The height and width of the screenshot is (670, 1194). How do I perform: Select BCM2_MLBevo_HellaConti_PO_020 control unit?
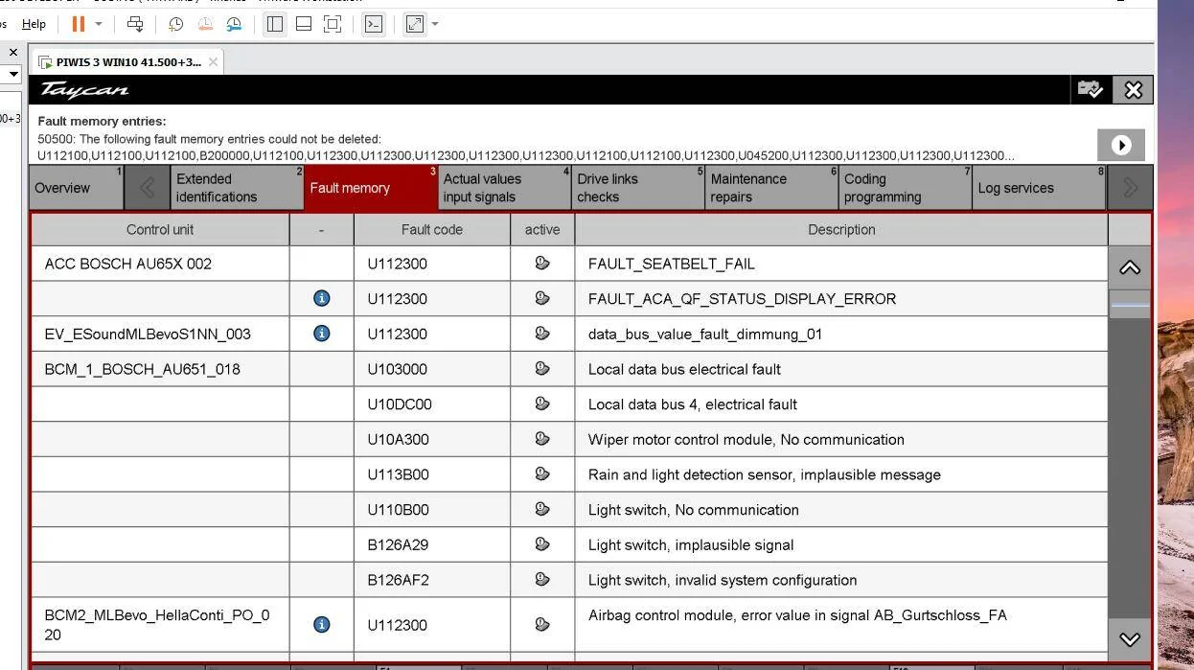[157, 624]
